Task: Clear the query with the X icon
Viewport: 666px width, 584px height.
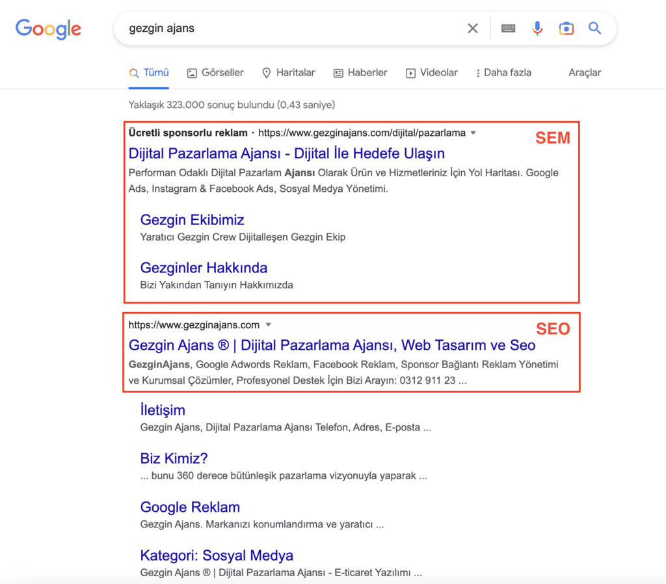Action: tap(473, 28)
